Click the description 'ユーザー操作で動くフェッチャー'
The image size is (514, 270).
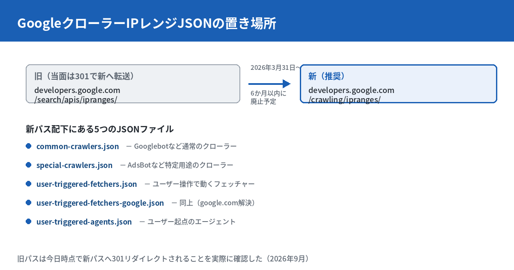point(203,184)
